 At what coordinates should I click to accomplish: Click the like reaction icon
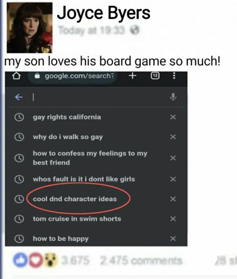(20, 260)
